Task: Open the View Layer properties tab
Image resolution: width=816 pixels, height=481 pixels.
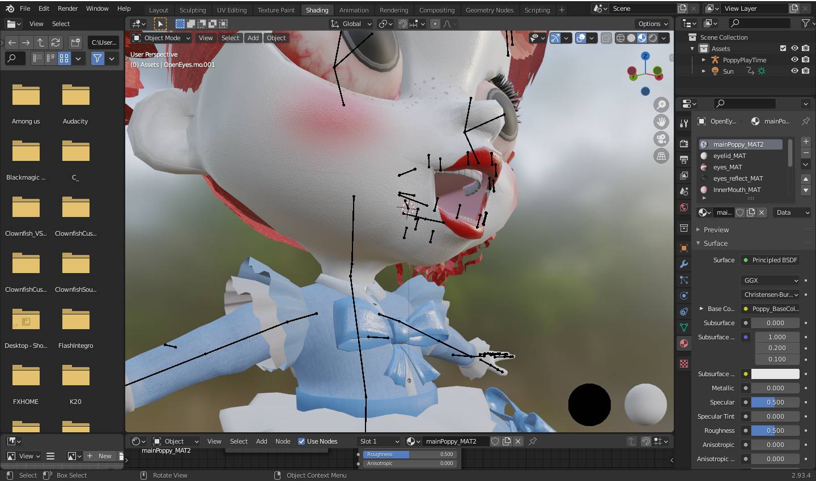Action: click(x=684, y=175)
